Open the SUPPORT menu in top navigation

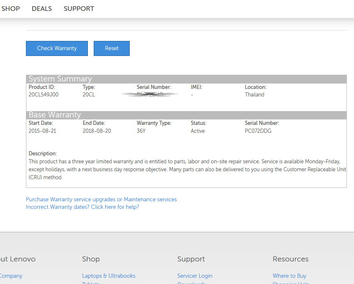(x=79, y=9)
